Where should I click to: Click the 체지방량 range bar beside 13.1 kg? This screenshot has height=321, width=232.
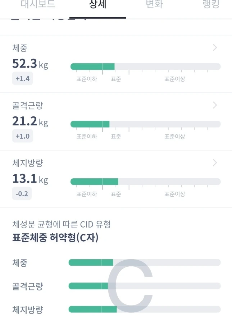[x=145, y=182]
